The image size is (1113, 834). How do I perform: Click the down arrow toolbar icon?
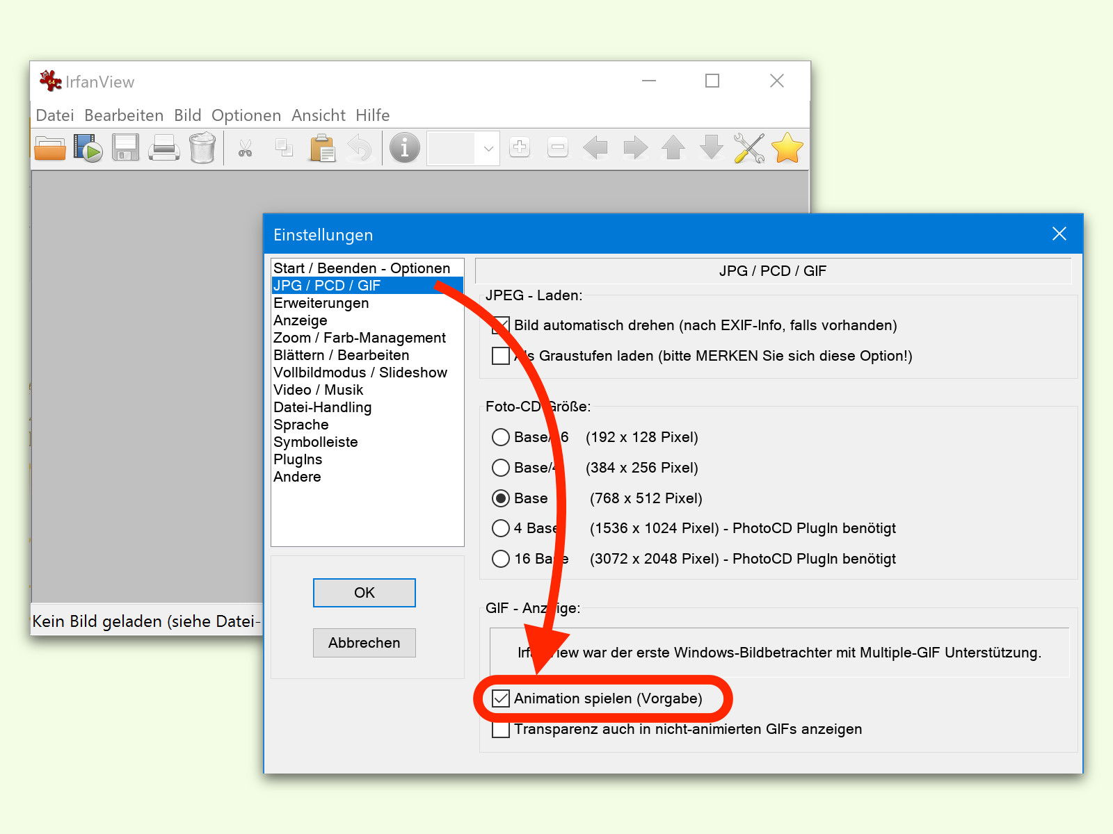tap(712, 147)
